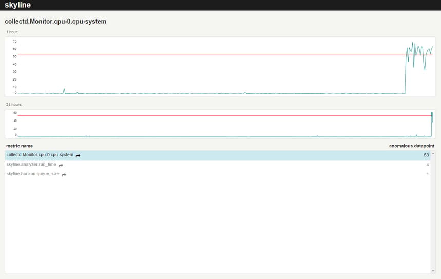This screenshot has height=279, width=441.
Task: Open share arrow beside skyline.analyzer.run_time
Action: [x=61, y=165]
